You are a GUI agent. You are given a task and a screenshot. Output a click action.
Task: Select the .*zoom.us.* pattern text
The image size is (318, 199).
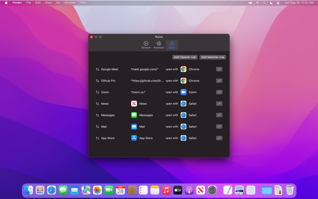(138, 92)
